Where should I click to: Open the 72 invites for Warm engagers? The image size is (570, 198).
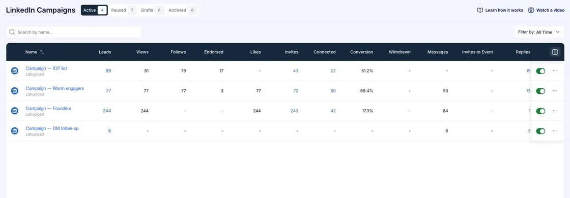(x=296, y=91)
